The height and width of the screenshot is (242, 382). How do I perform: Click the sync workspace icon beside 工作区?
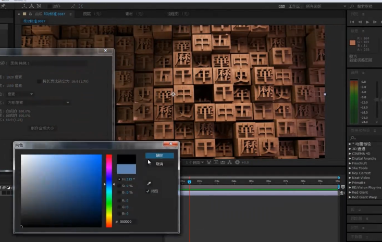pyautogui.click(x=282, y=7)
